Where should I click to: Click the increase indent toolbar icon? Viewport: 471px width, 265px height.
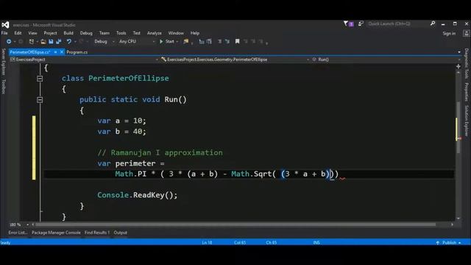(x=209, y=41)
